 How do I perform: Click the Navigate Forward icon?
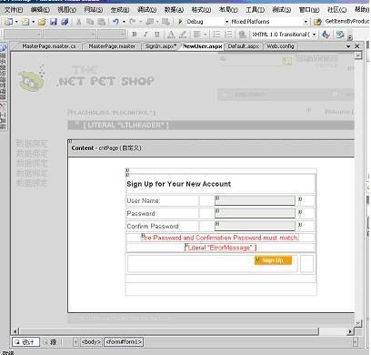(165, 22)
